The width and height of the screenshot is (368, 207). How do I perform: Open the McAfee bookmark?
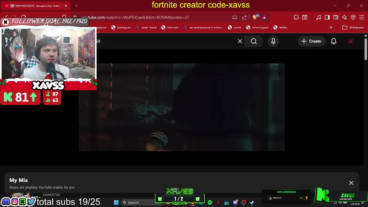click(280, 28)
